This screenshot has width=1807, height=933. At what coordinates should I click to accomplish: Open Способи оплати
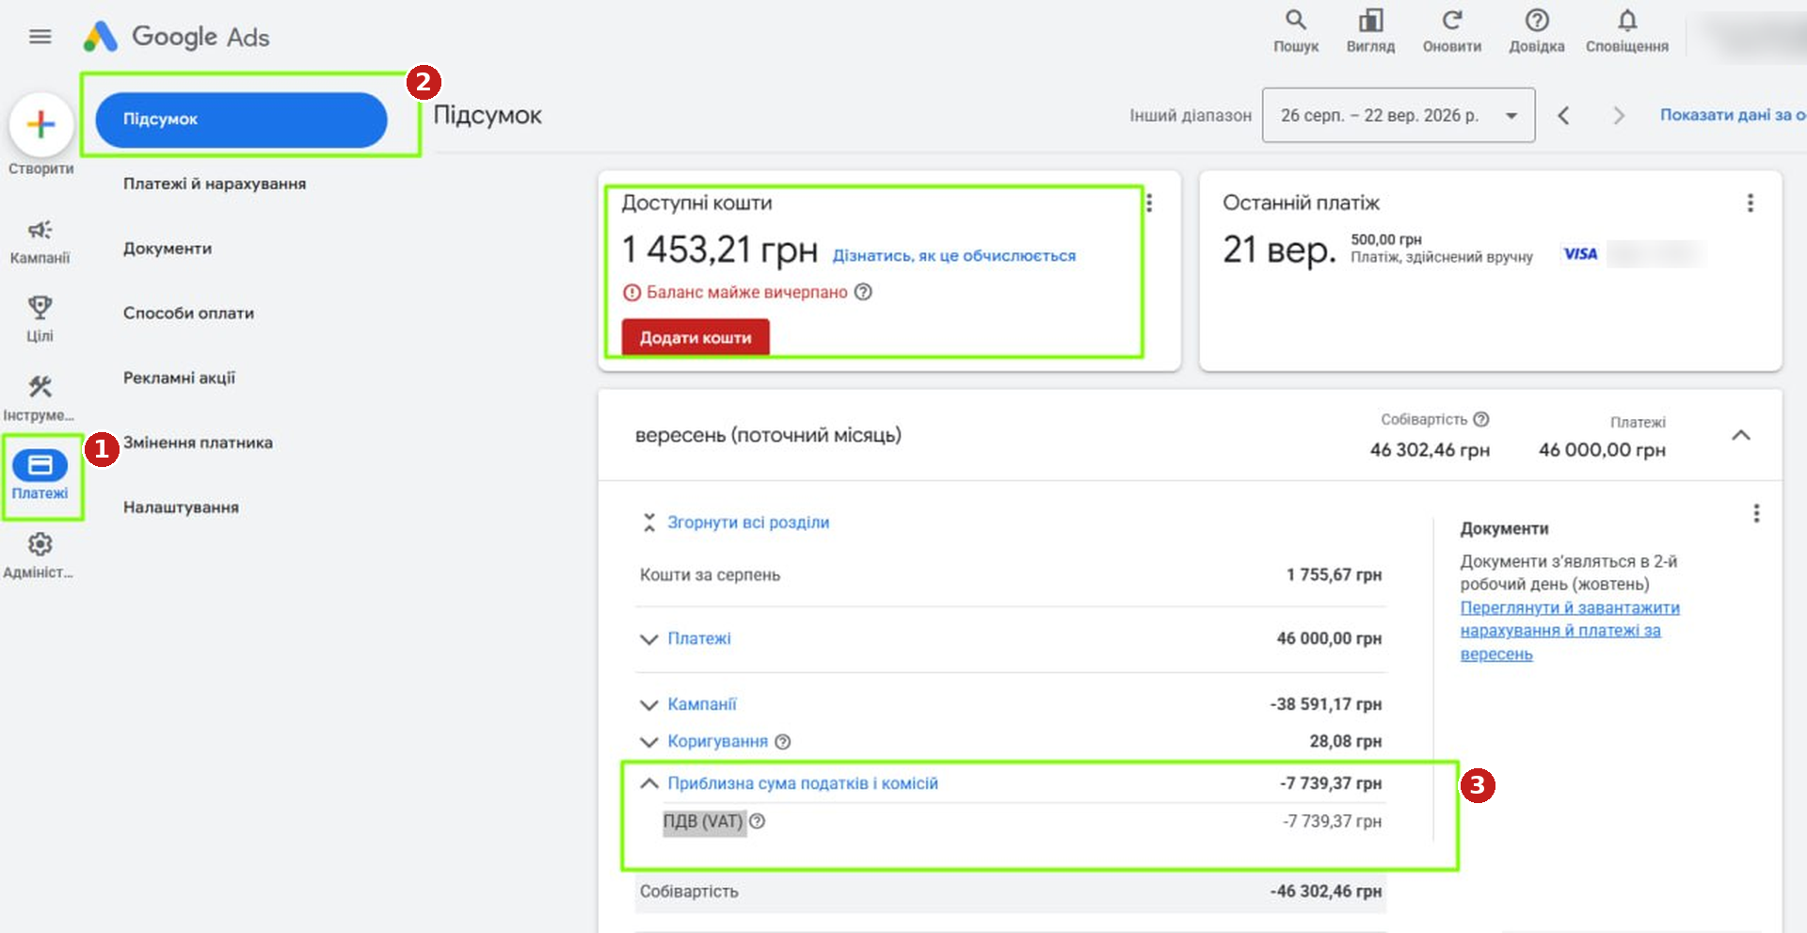click(x=188, y=314)
